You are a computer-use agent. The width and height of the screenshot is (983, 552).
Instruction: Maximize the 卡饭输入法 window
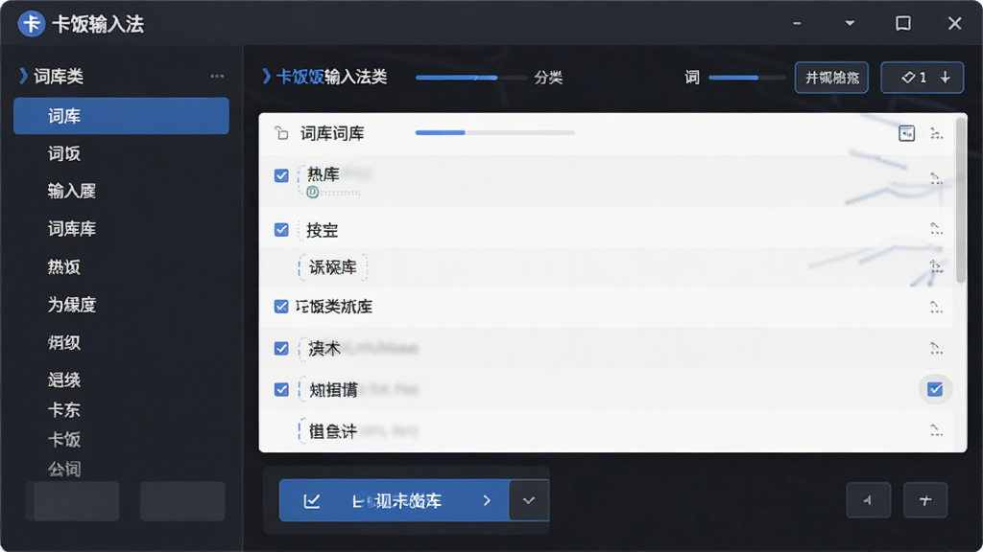pos(902,24)
